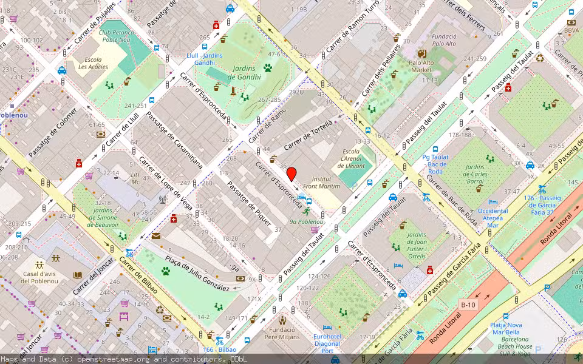Image resolution: width=583 pixels, height=364 pixels.
Task: Click the 166 - Bilbao station label
Action: (220, 349)
